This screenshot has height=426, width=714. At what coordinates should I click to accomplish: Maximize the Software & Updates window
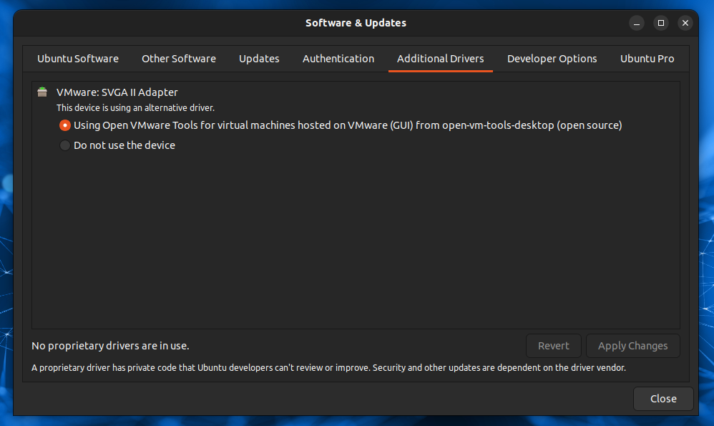[x=661, y=23]
